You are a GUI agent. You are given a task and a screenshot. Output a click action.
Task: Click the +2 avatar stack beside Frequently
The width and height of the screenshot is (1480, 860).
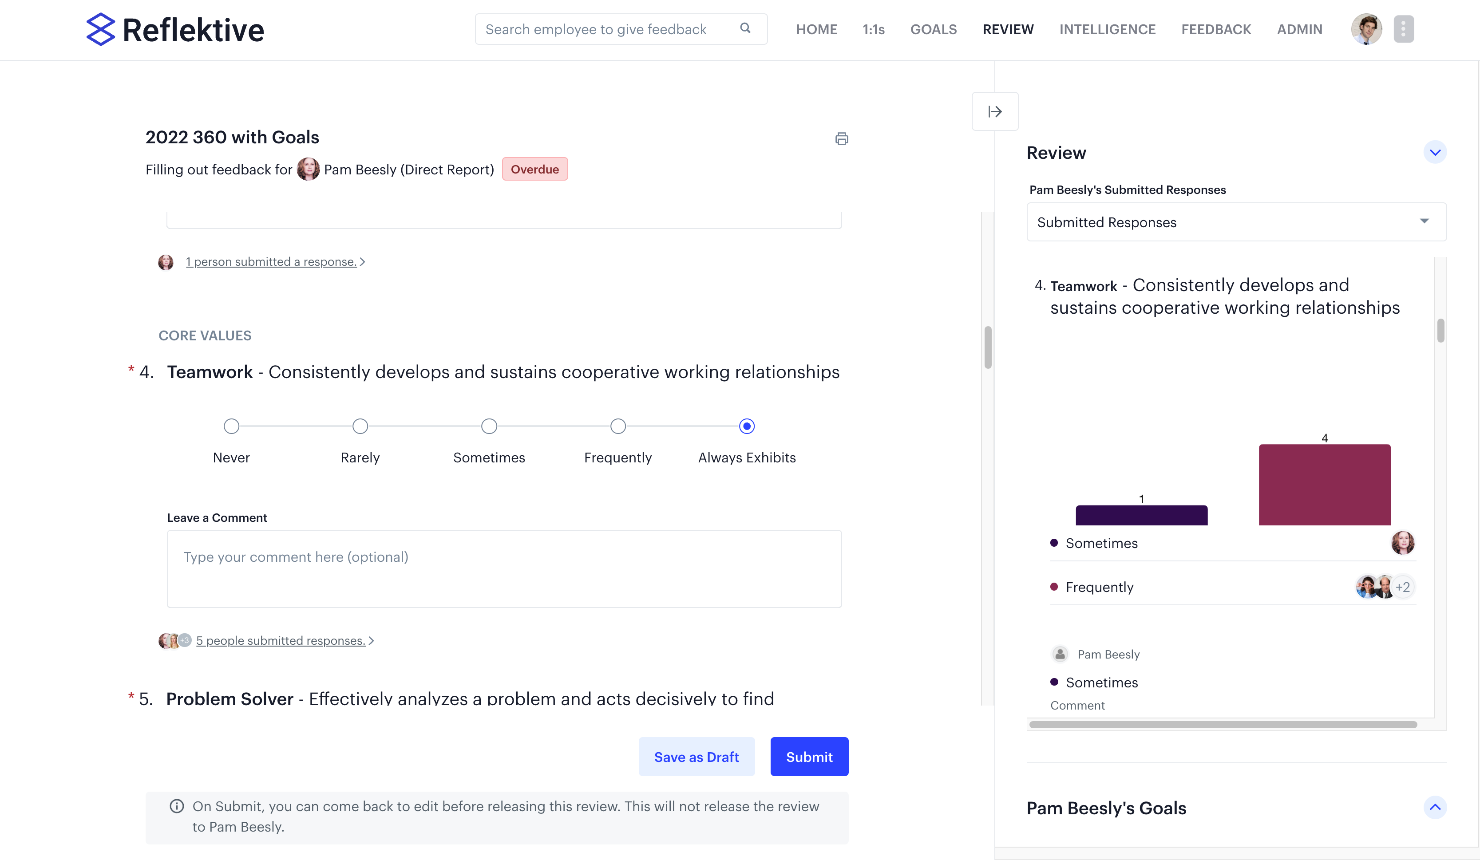[1404, 587]
